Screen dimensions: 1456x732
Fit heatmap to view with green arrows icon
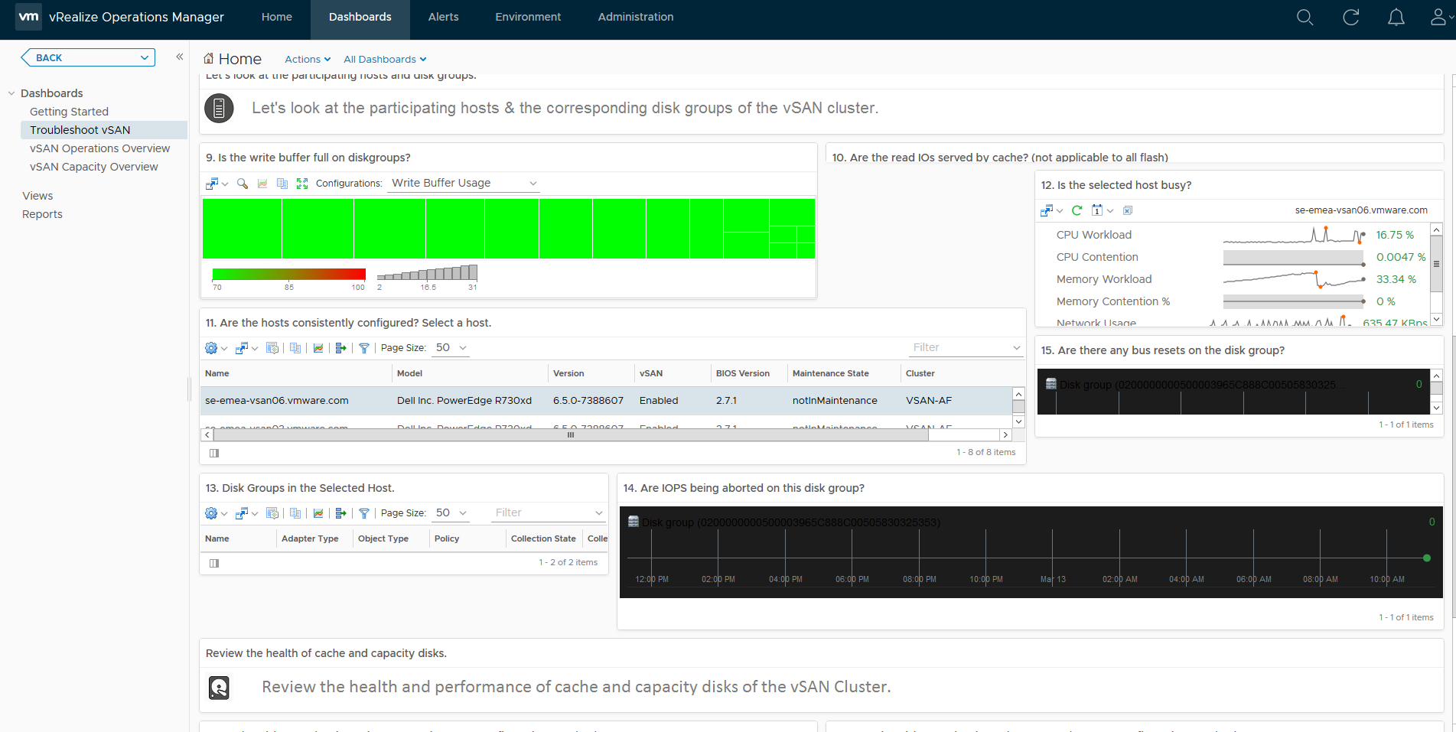tap(302, 184)
